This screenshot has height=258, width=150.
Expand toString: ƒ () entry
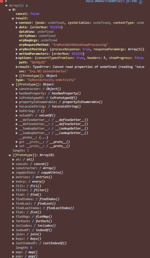coord(17,111)
